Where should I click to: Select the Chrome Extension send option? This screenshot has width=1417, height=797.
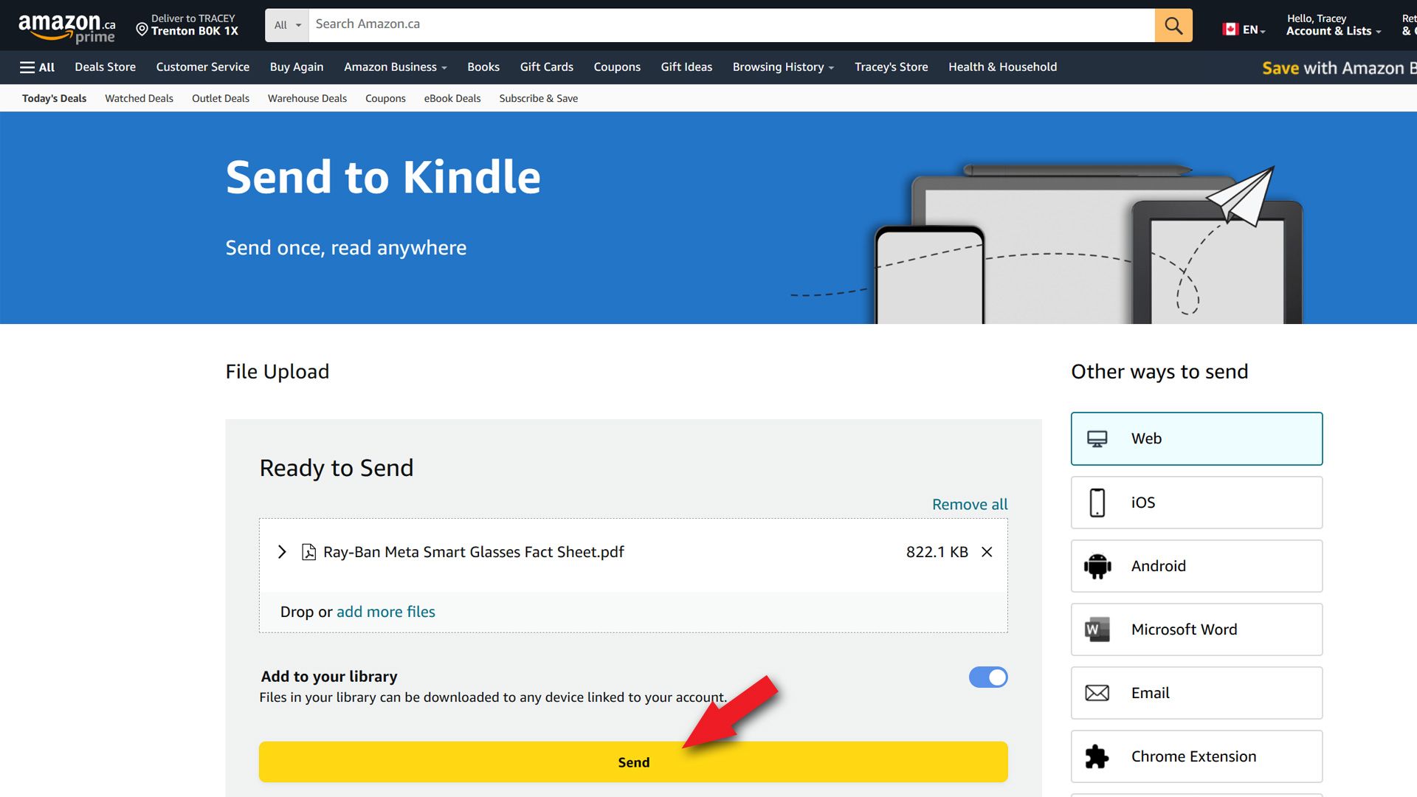[x=1196, y=756]
